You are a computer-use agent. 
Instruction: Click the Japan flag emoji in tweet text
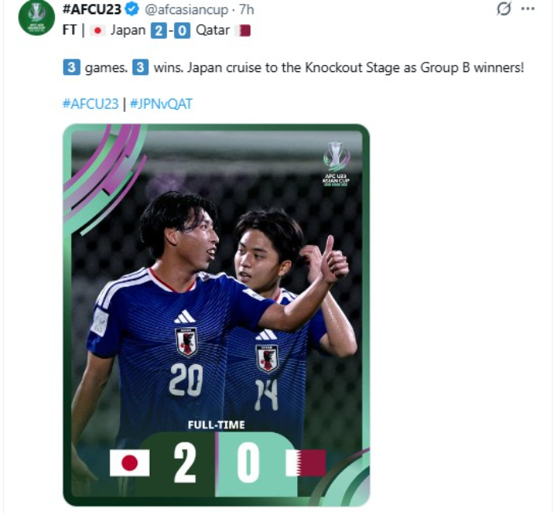point(97,31)
